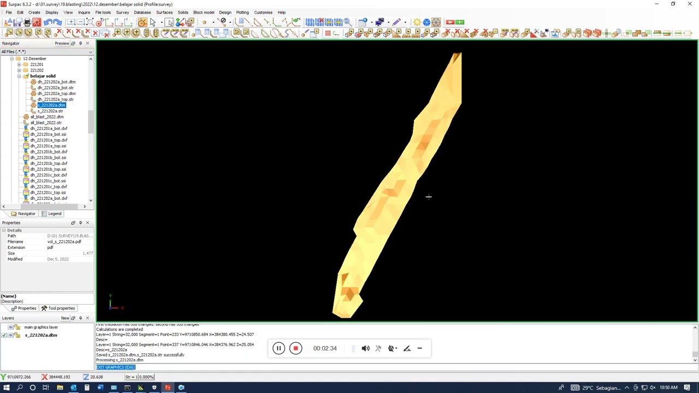Open the Plotting menu
The height and width of the screenshot is (393, 699).
pyautogui.click(x=242, y=13)
